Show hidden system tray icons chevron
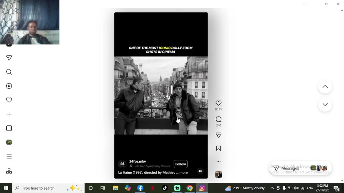Image resolution: width=344 pixels, height=193 pixels. [x=272, y=188]
